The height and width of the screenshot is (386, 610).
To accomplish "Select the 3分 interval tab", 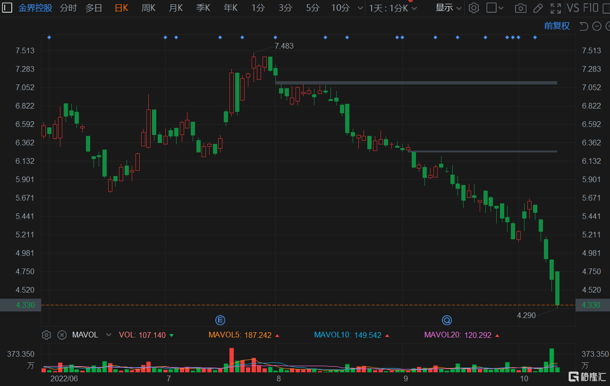I will click(285, 8).
